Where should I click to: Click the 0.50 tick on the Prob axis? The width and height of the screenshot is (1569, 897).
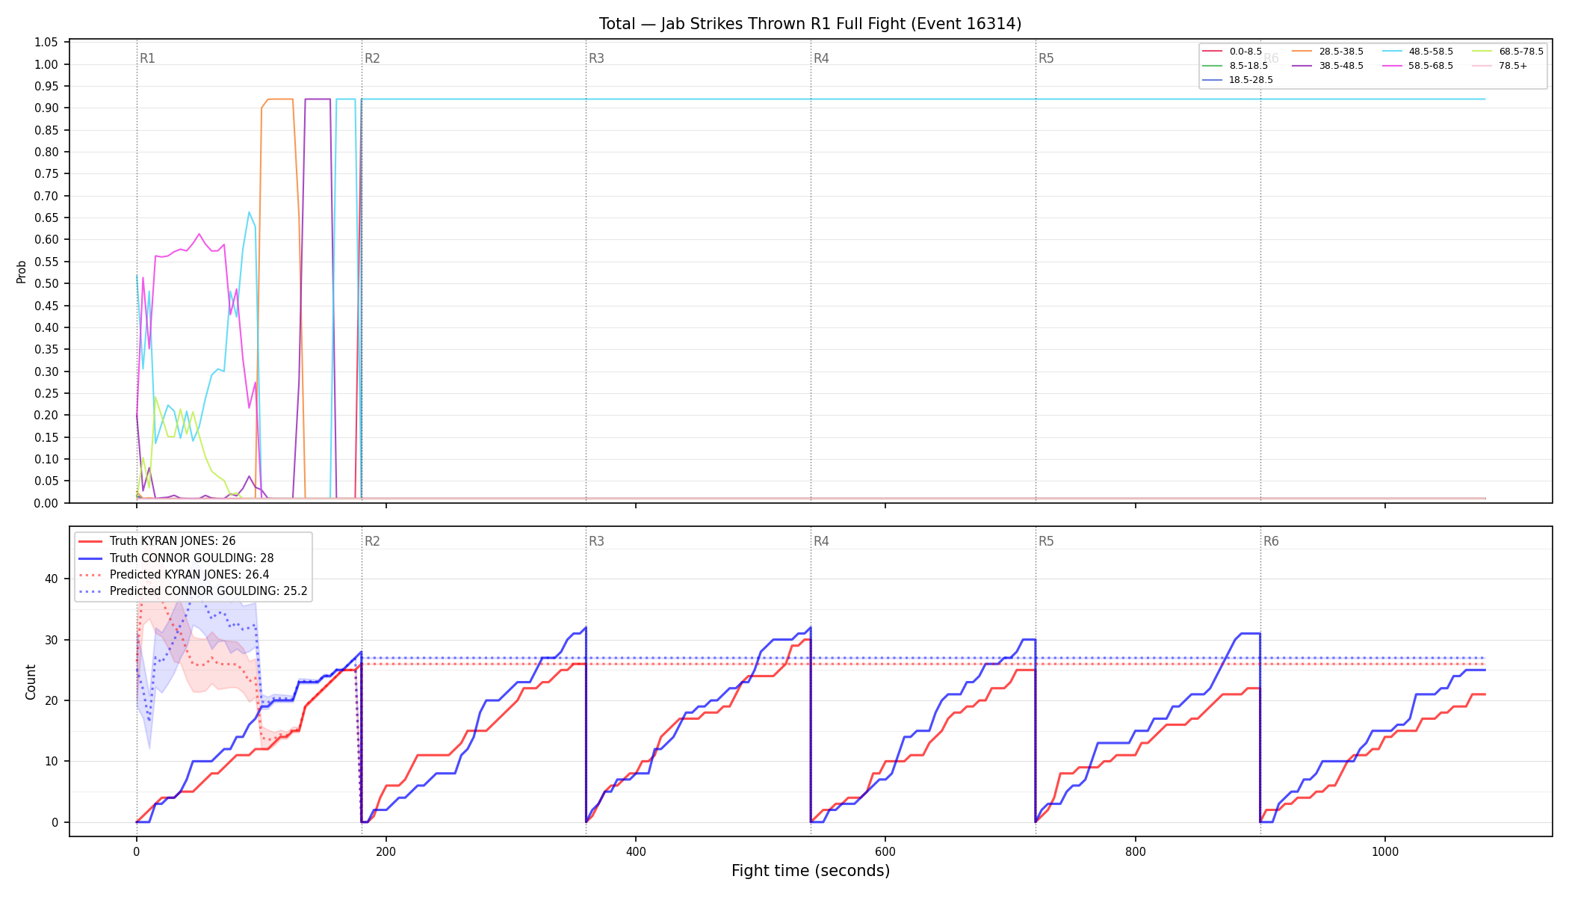point(46,284)
